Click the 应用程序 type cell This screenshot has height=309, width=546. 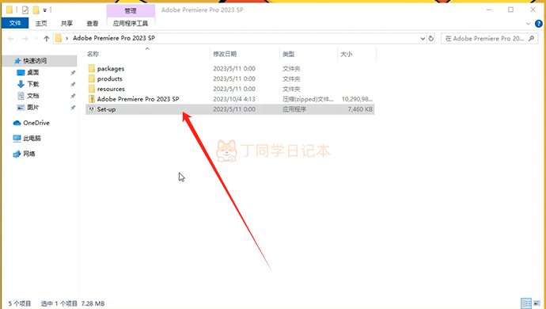pyautogui.click(x=294, y=109)
